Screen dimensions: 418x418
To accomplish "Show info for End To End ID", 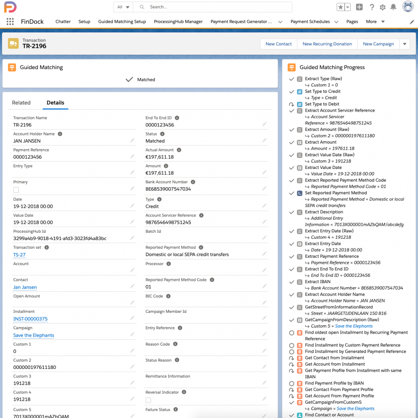I will (x=177, y=118).
